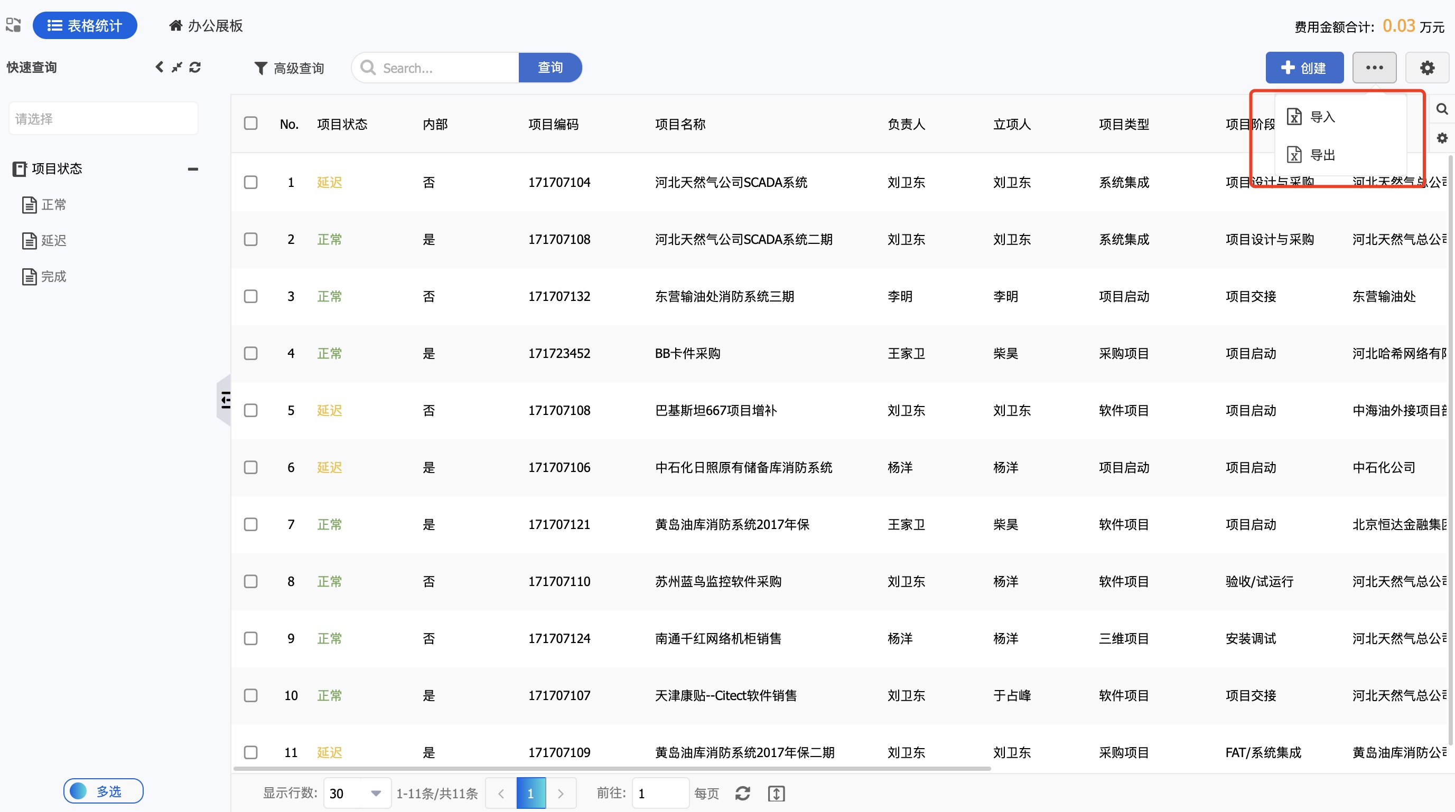1455x812 pixels.
Task: Check the select-all checkbox in table header
Action: 250,123
